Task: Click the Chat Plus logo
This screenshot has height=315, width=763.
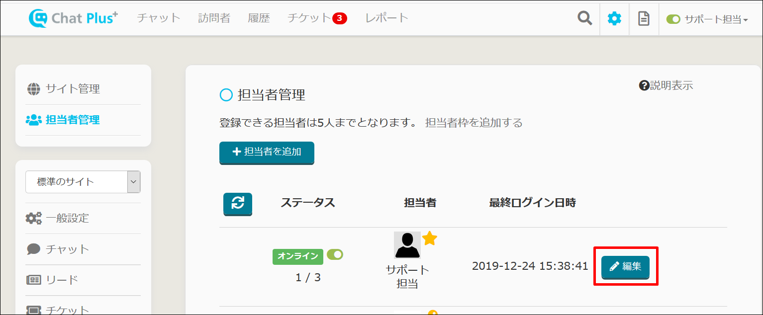Action: (x=74, y=18)
